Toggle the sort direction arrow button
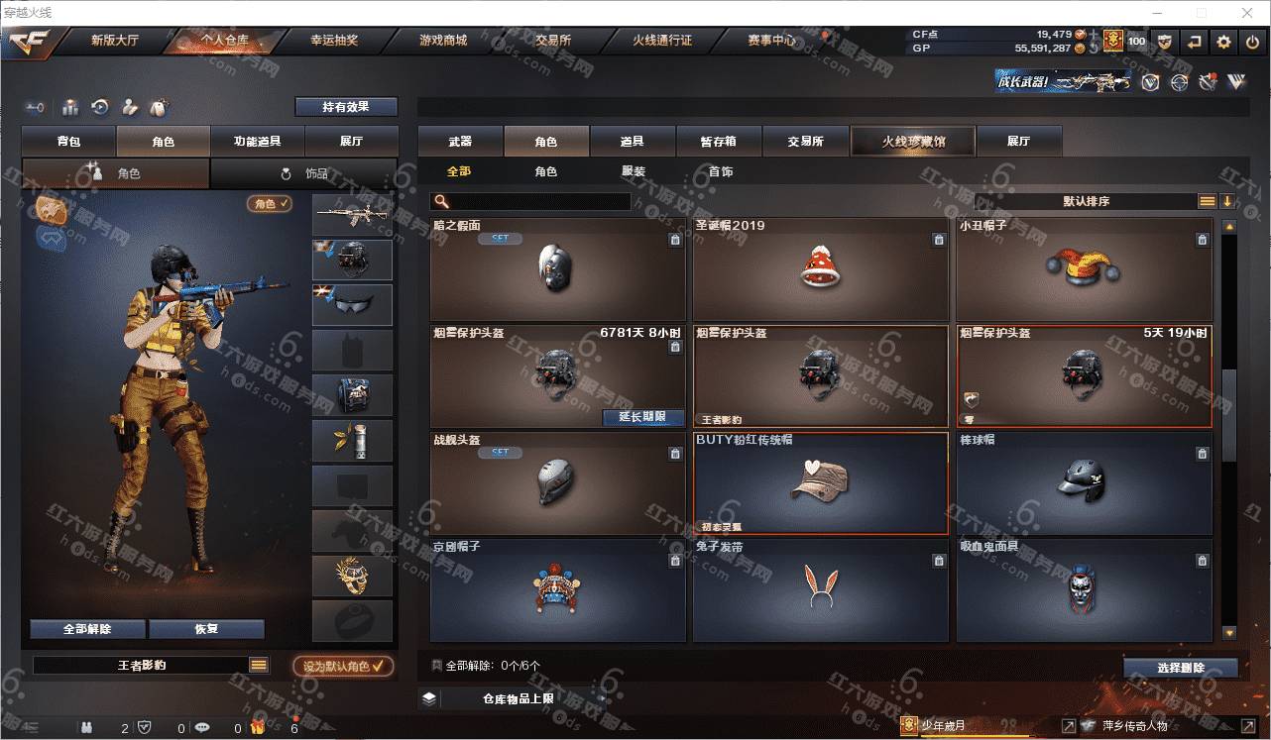1271x740 pixels. [x=1227, y=201]
